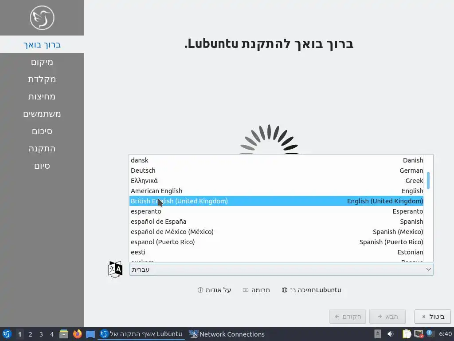
Task: Select the סיכום sidebar step
Action: (x=42, y=131)
